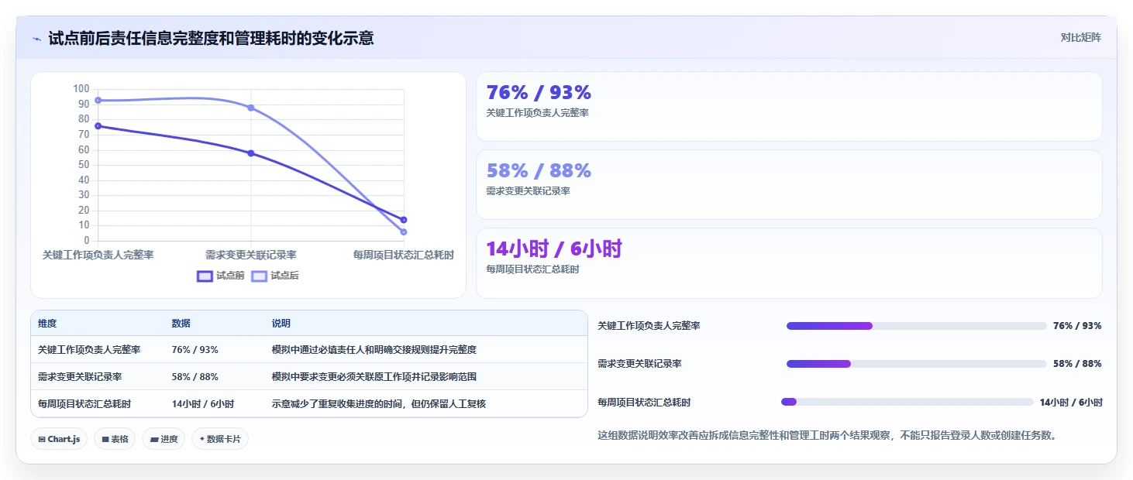Image resolution: width=1133 pixels, height=480 pixels.
Task: Click 试点后 data point at 每周项目状态汇总耗时
Action: 404,232
